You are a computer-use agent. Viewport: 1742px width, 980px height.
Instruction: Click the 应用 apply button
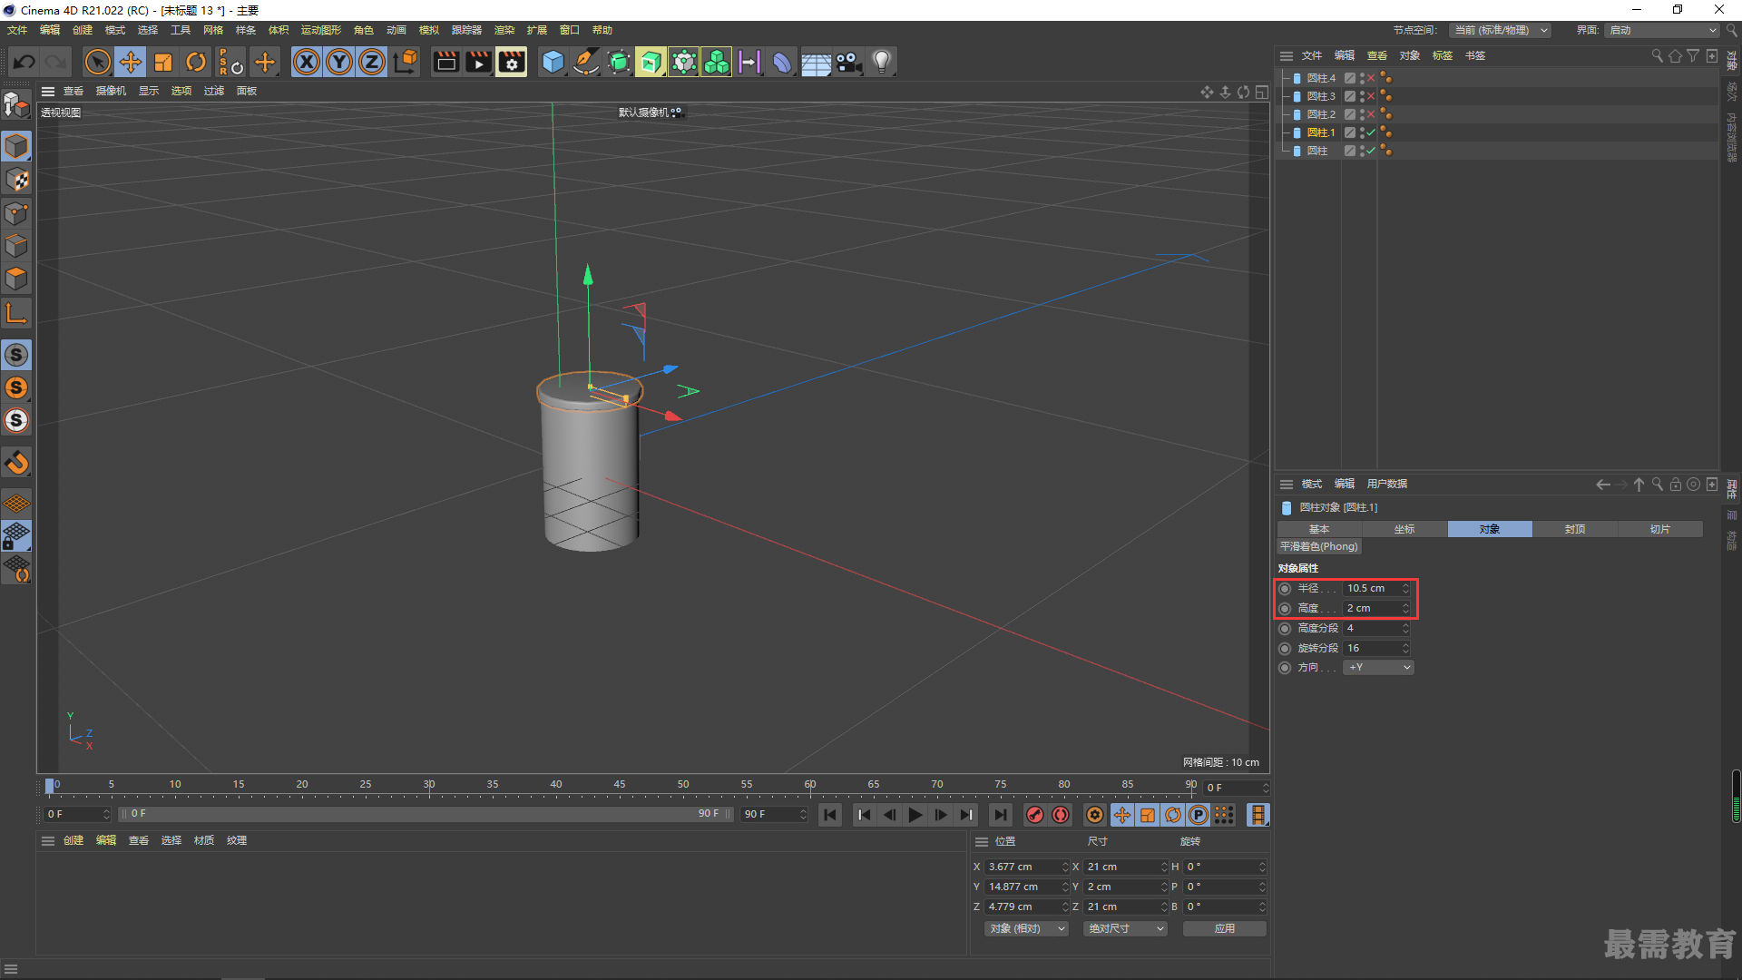(1225, 928)
